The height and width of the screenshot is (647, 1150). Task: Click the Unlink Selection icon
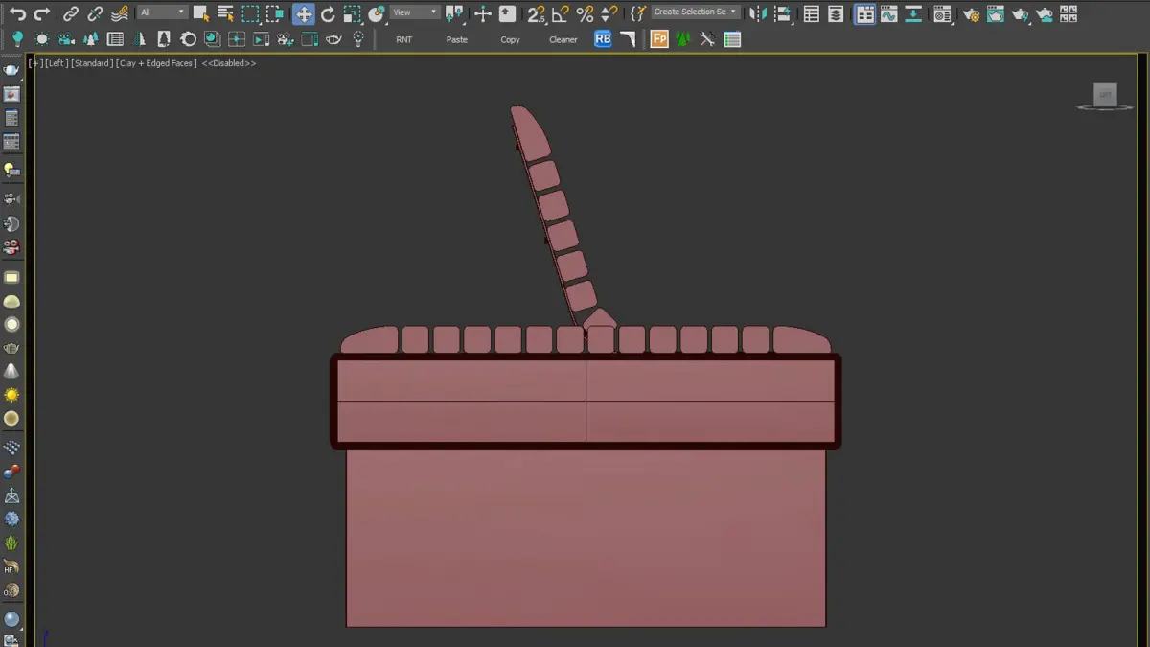tap(95, 13)
